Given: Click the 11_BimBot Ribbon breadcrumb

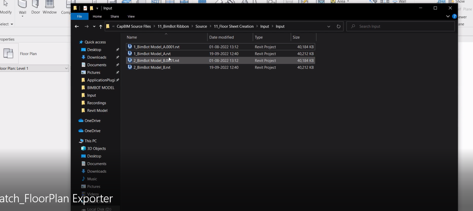Looking at the screenshot, I should [173, 26].
